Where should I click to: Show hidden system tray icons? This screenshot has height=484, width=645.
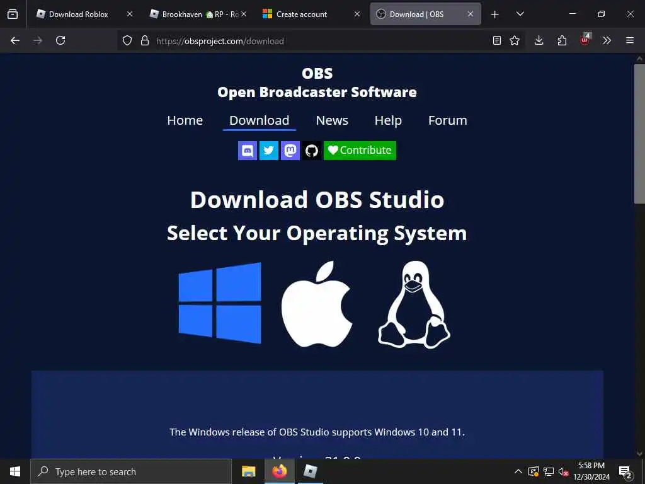coord(518,471)
